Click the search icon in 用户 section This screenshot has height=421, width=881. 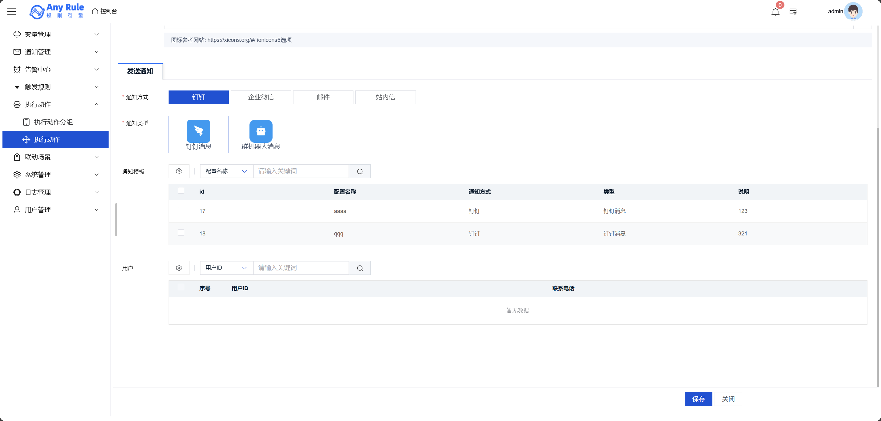tap(360, 268)
